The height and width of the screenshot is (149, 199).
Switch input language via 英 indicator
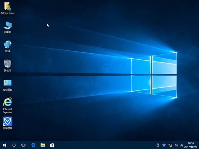click(x=182, y=145)
